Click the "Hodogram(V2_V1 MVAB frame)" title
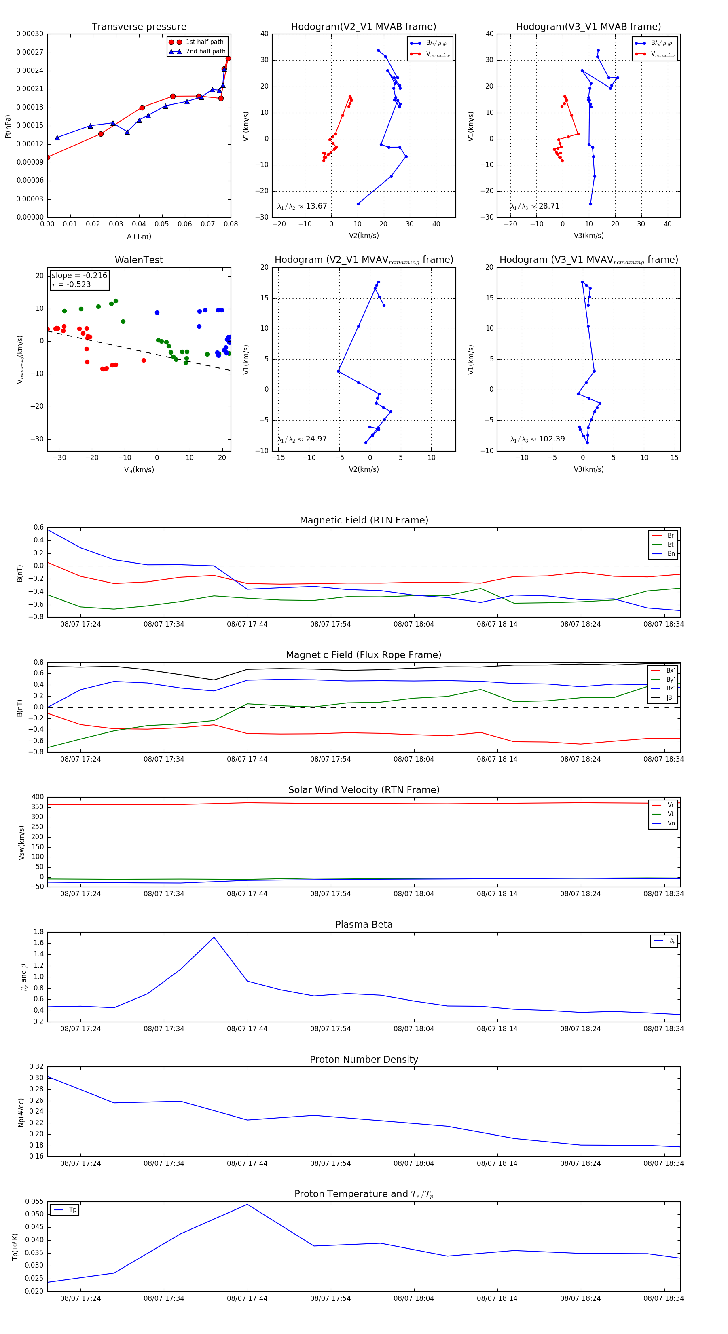Viewport: 728px width, 1334px height. (364, 27)
